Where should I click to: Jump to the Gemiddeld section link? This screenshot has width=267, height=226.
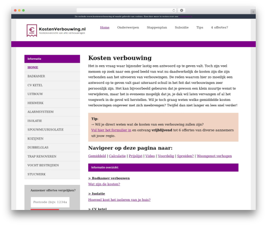click(97, 156)
